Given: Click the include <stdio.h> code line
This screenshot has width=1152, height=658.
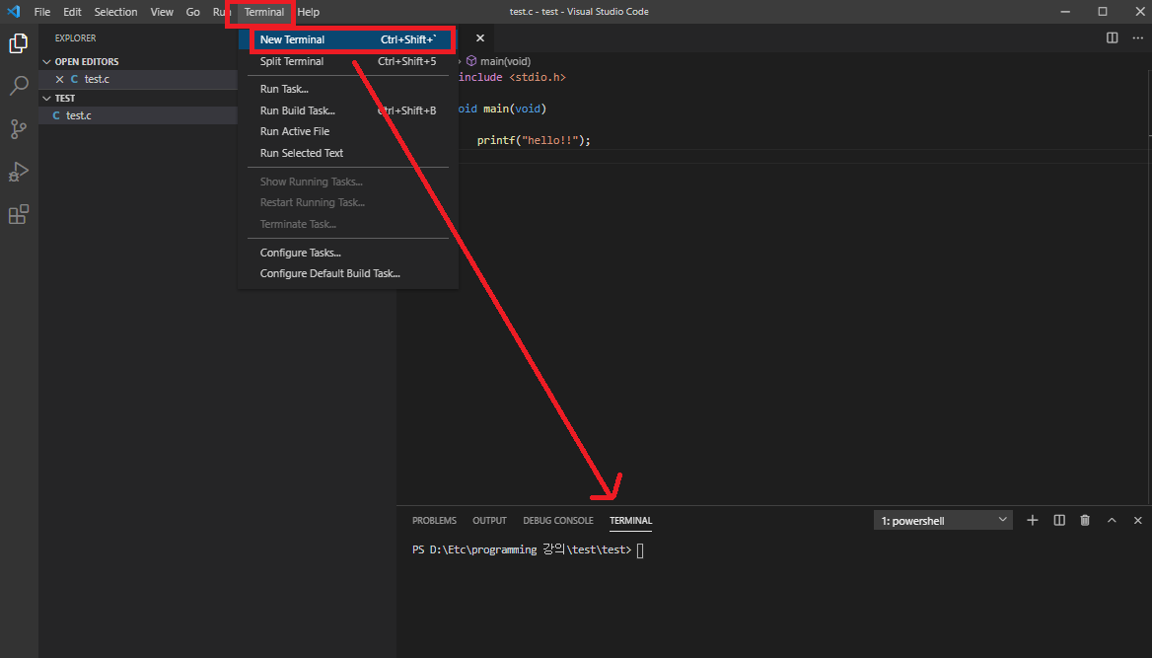Looking at the screenshot, I should (x=512, y=77).
